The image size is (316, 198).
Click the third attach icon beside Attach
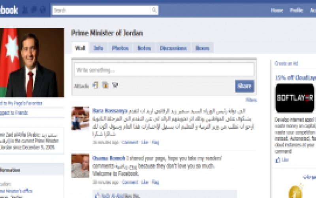point(115,85)
